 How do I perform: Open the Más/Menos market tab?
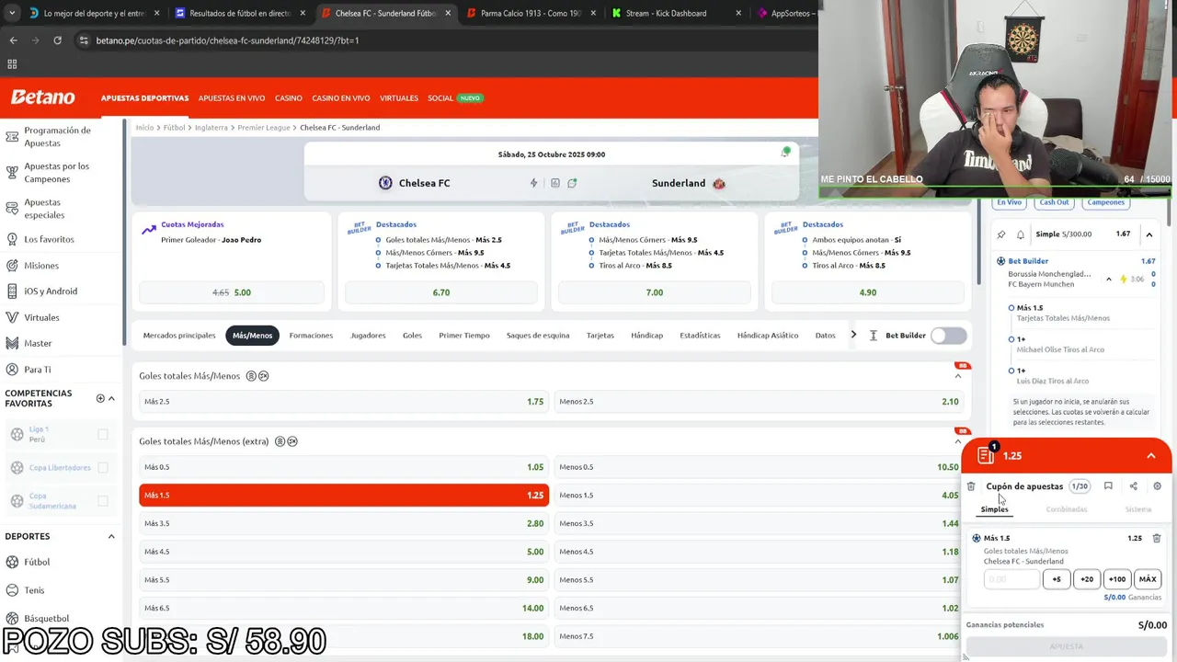(252, 336)
